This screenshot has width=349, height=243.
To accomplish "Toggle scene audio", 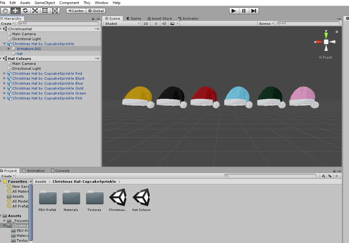I will tap(164, 23).
